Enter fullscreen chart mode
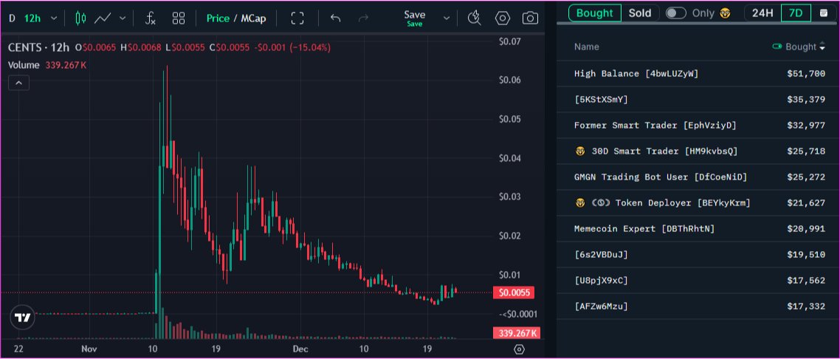Viewport: 840px width, 359px height. pyautogui.click(x=297, y=18)
